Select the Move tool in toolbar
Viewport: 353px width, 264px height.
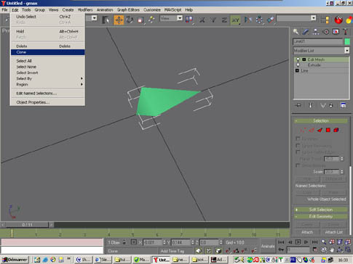[x=119, y=20]
